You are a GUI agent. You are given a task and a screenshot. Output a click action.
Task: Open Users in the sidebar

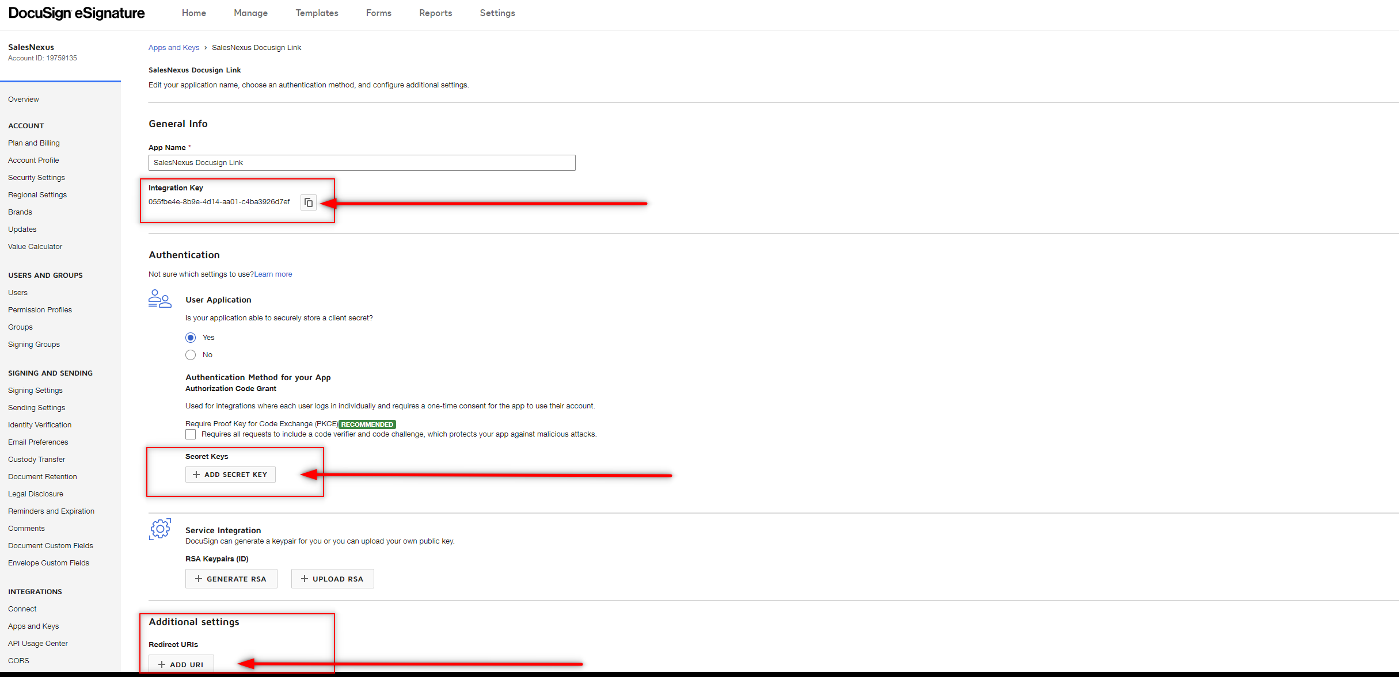point(18,293)
